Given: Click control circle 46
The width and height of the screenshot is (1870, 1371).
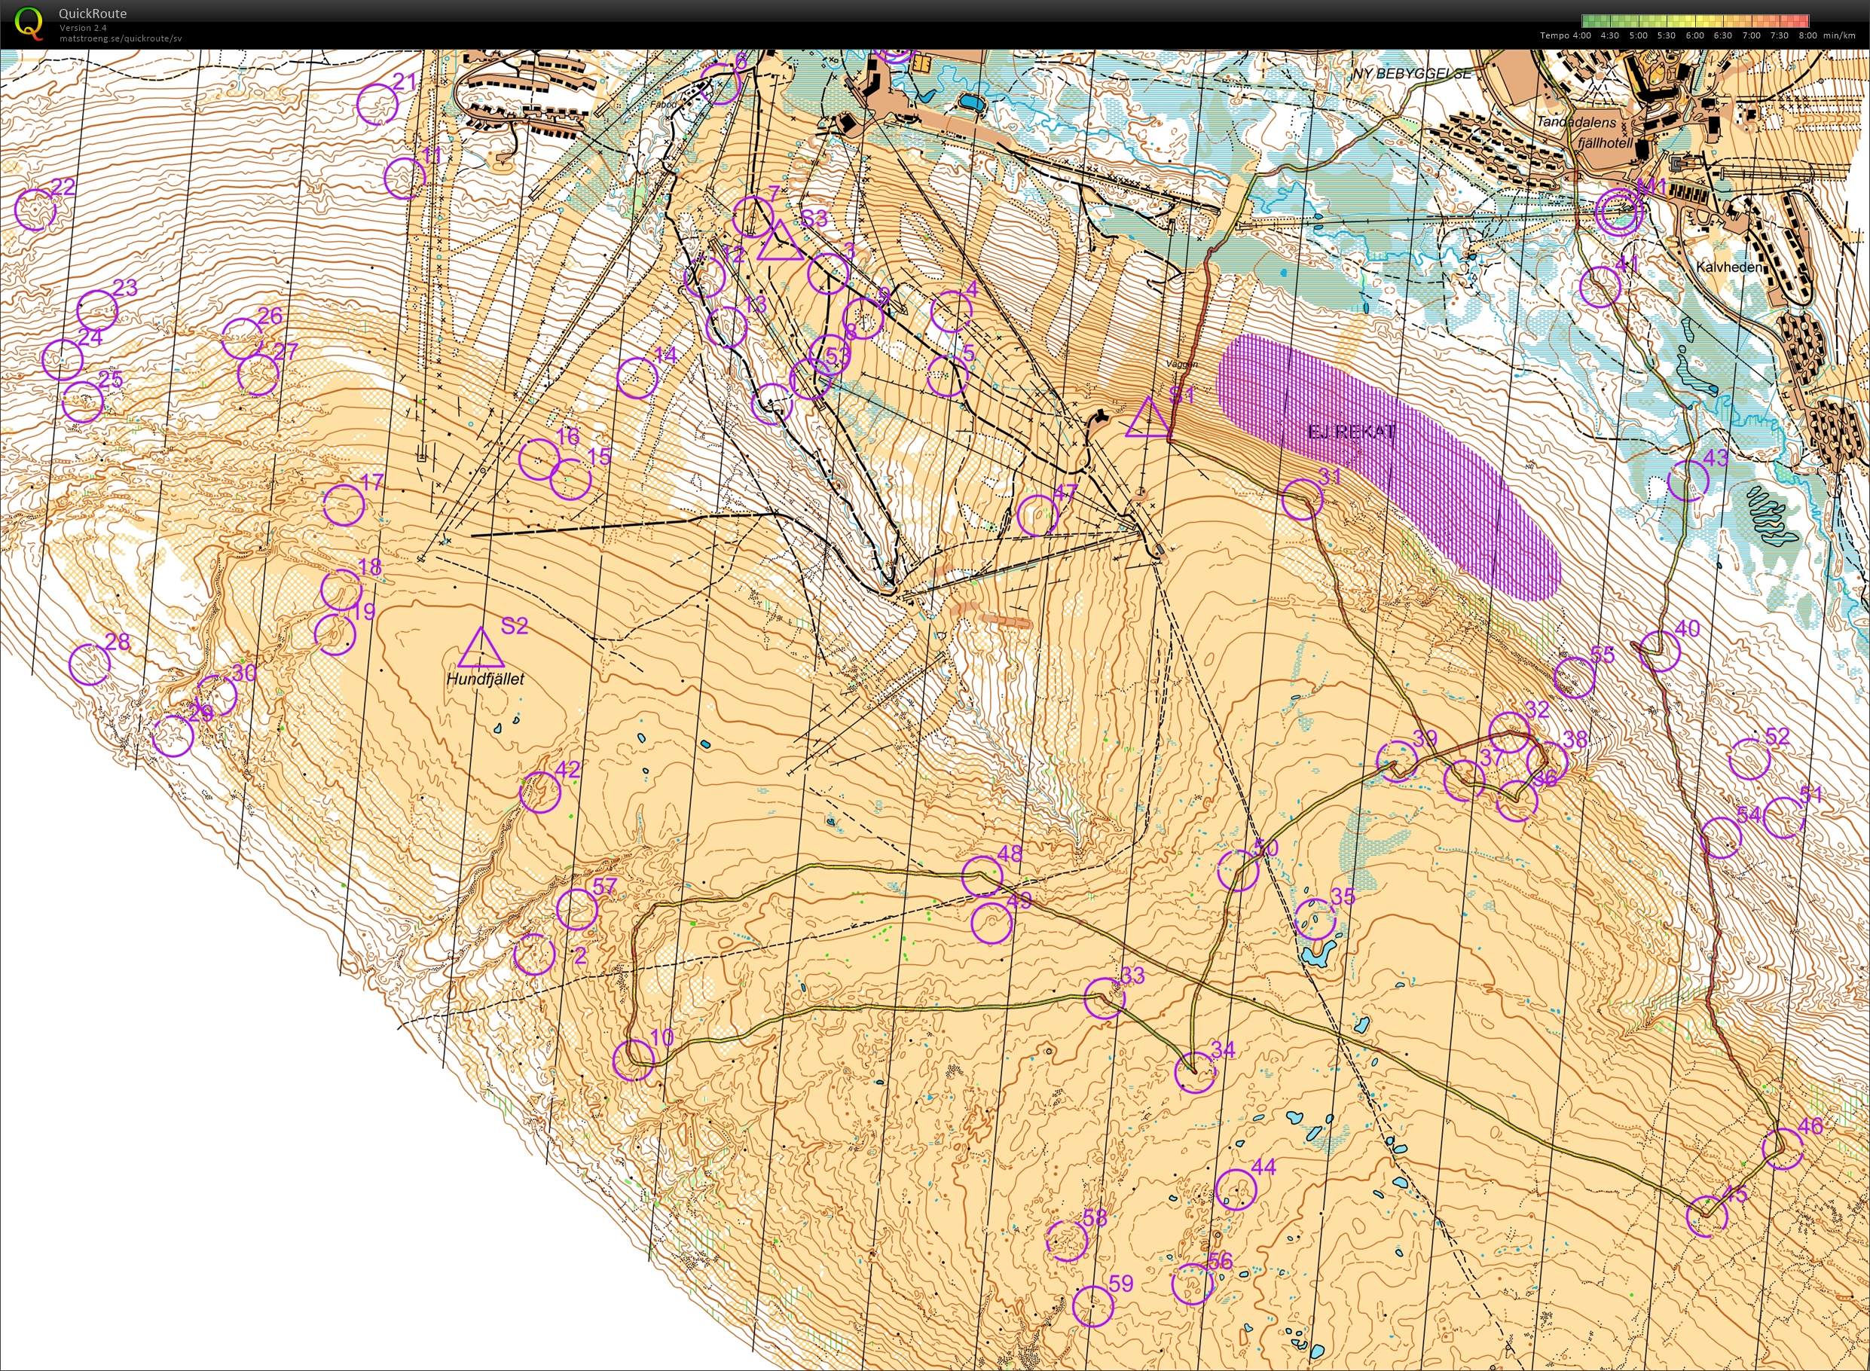Looking at the screenshot, I should click(1783, 1149).
